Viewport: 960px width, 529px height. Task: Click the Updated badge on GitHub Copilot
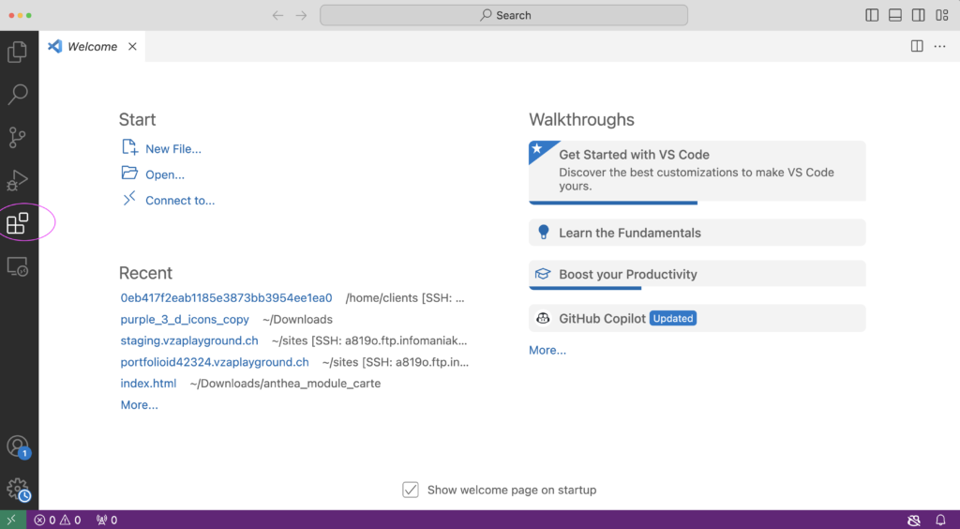(673, 318)
